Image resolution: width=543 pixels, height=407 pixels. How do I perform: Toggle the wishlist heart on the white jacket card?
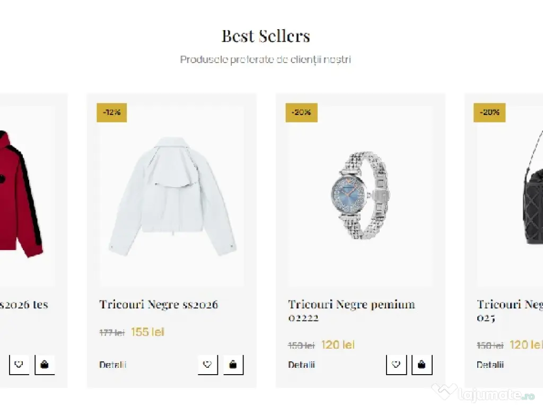point(207,364)
